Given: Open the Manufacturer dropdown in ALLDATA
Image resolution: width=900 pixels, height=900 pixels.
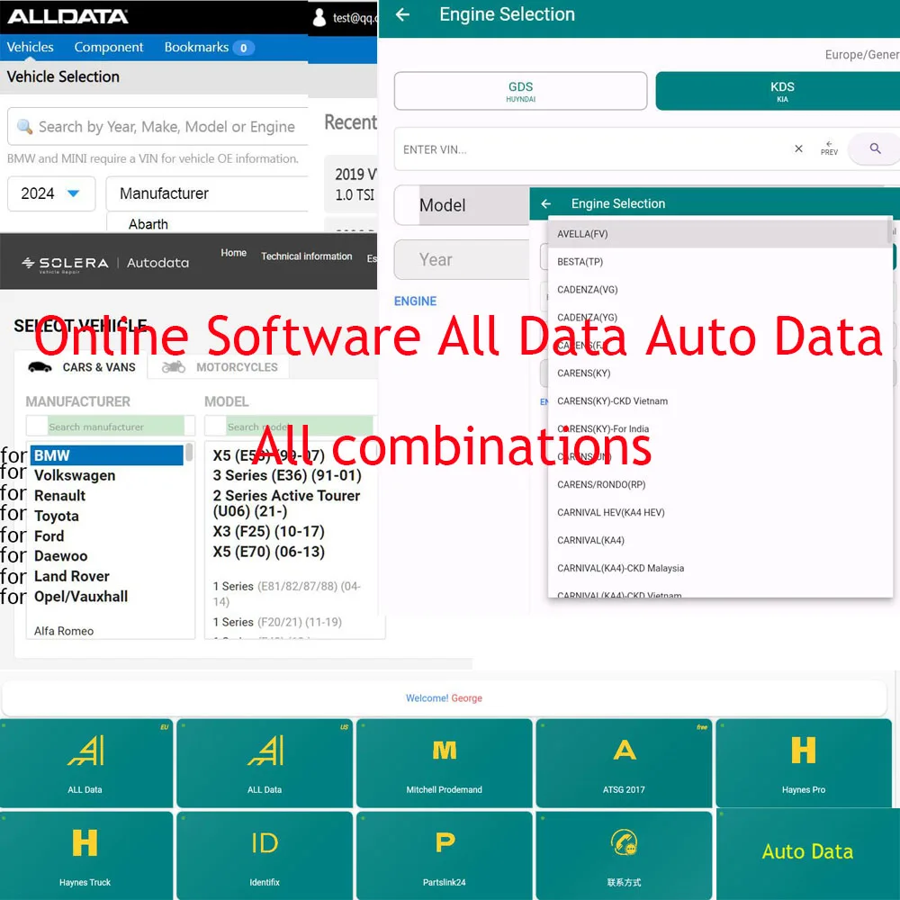Looking at the screenshot, I should point(207,193).
